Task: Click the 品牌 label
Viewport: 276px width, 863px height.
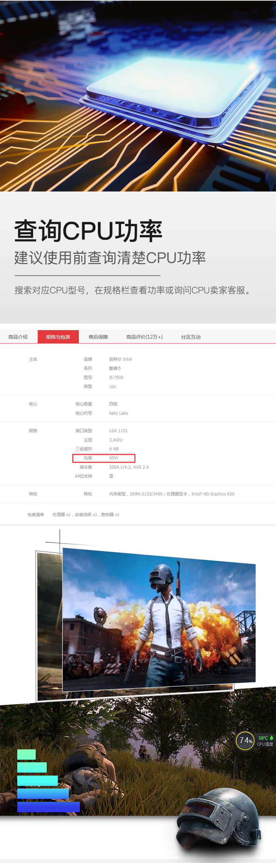Action: tap(88, 359)
